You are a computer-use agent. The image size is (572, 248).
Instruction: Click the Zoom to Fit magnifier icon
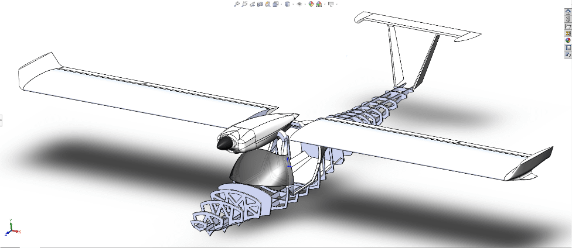pyautogui.click(x=236, y=4)
